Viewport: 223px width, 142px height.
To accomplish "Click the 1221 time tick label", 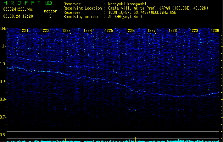I will coord(24,31).
